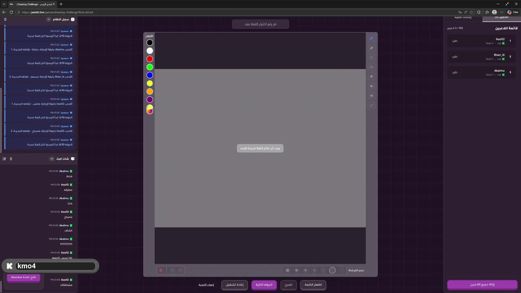Choose the currently ringed brush size
This screenshot has width=521, height=293.
click(x=333, y=270)
